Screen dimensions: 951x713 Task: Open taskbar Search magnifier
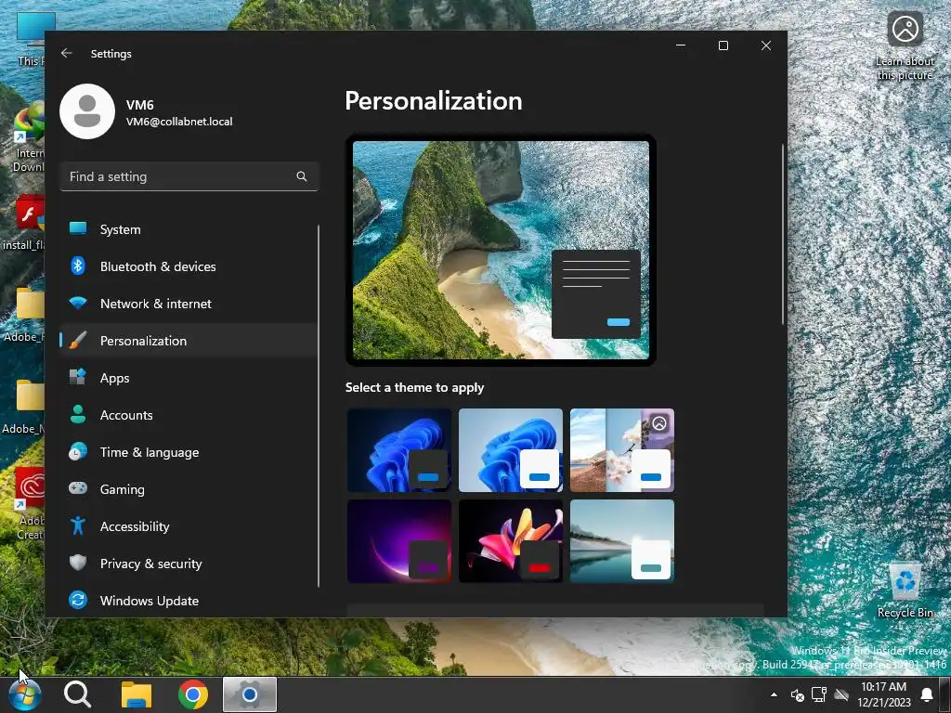[x=78, y=694]
